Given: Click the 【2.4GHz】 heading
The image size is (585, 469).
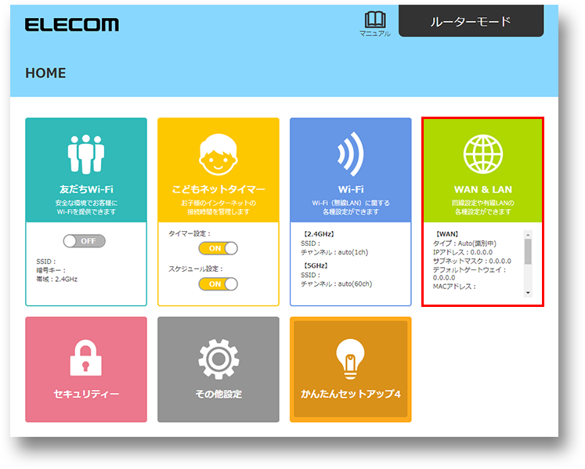Looking at the screenshot, I should pyautogui.click(x=319, y=234).
